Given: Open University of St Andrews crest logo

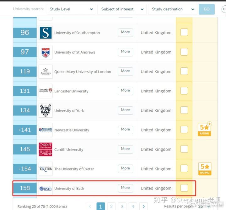Looking at the screenshot, I should click(x=46, y=52).
